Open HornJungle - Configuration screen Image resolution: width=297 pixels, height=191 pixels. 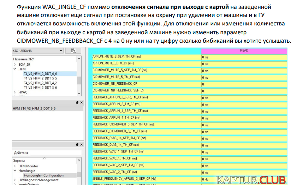point(43,175)
